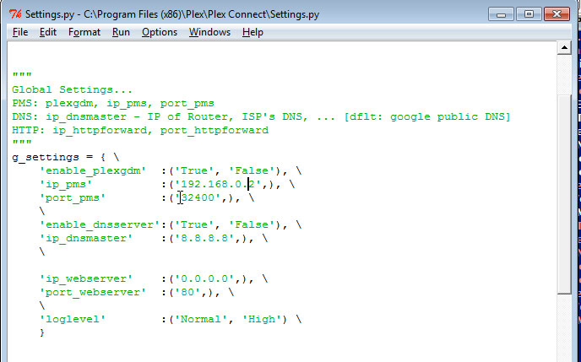Click 'True' on the enable_dnsserver line
This screenshot has width=581, height=362.
tap(193, 224)
